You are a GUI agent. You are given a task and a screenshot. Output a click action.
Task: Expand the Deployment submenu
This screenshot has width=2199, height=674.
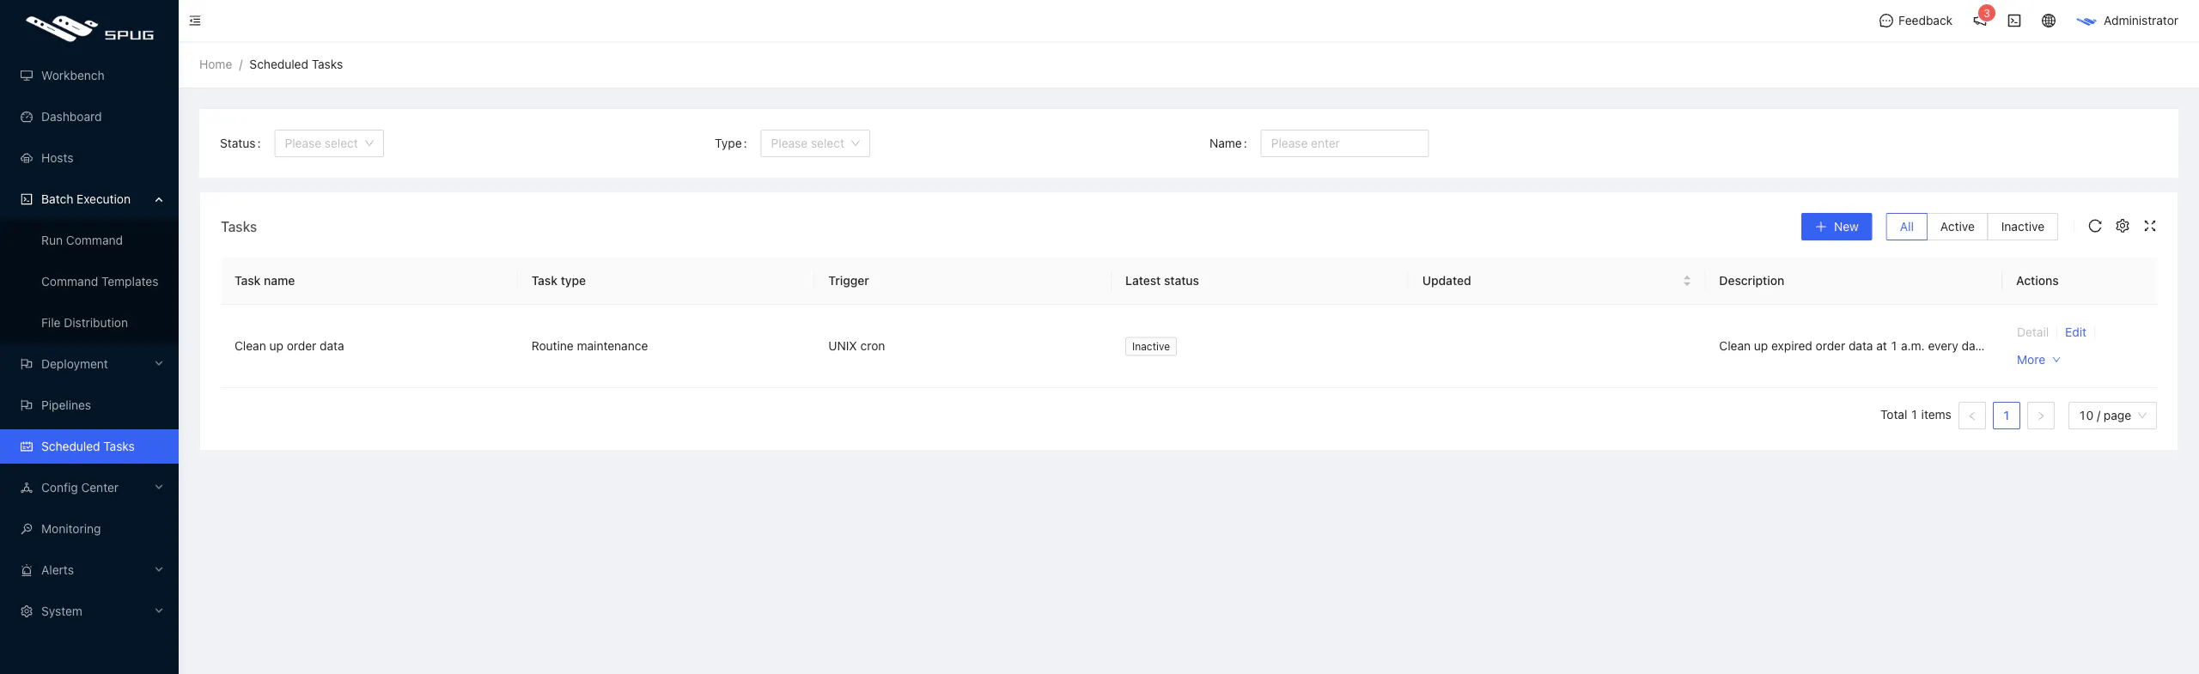click(x=89, y=364)
